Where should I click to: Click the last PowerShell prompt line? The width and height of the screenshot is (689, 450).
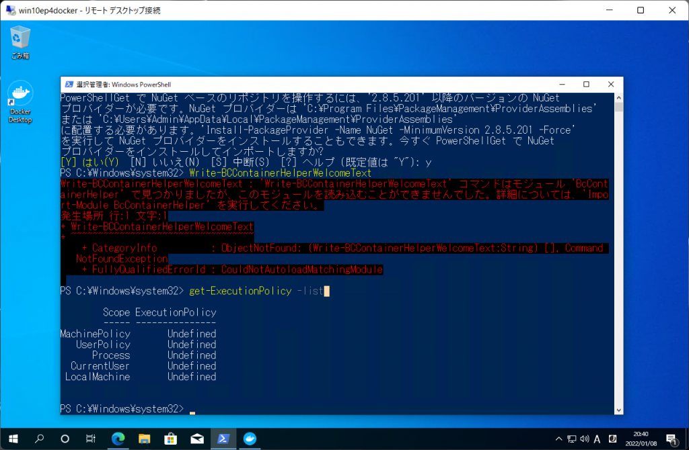click(x=127, y=409)
